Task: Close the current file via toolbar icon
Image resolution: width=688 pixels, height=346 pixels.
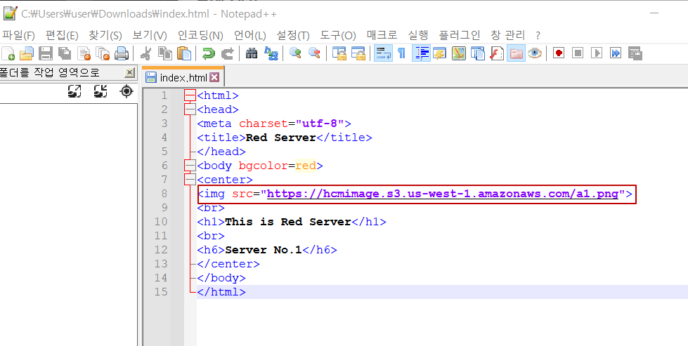Action: [84, 53]
